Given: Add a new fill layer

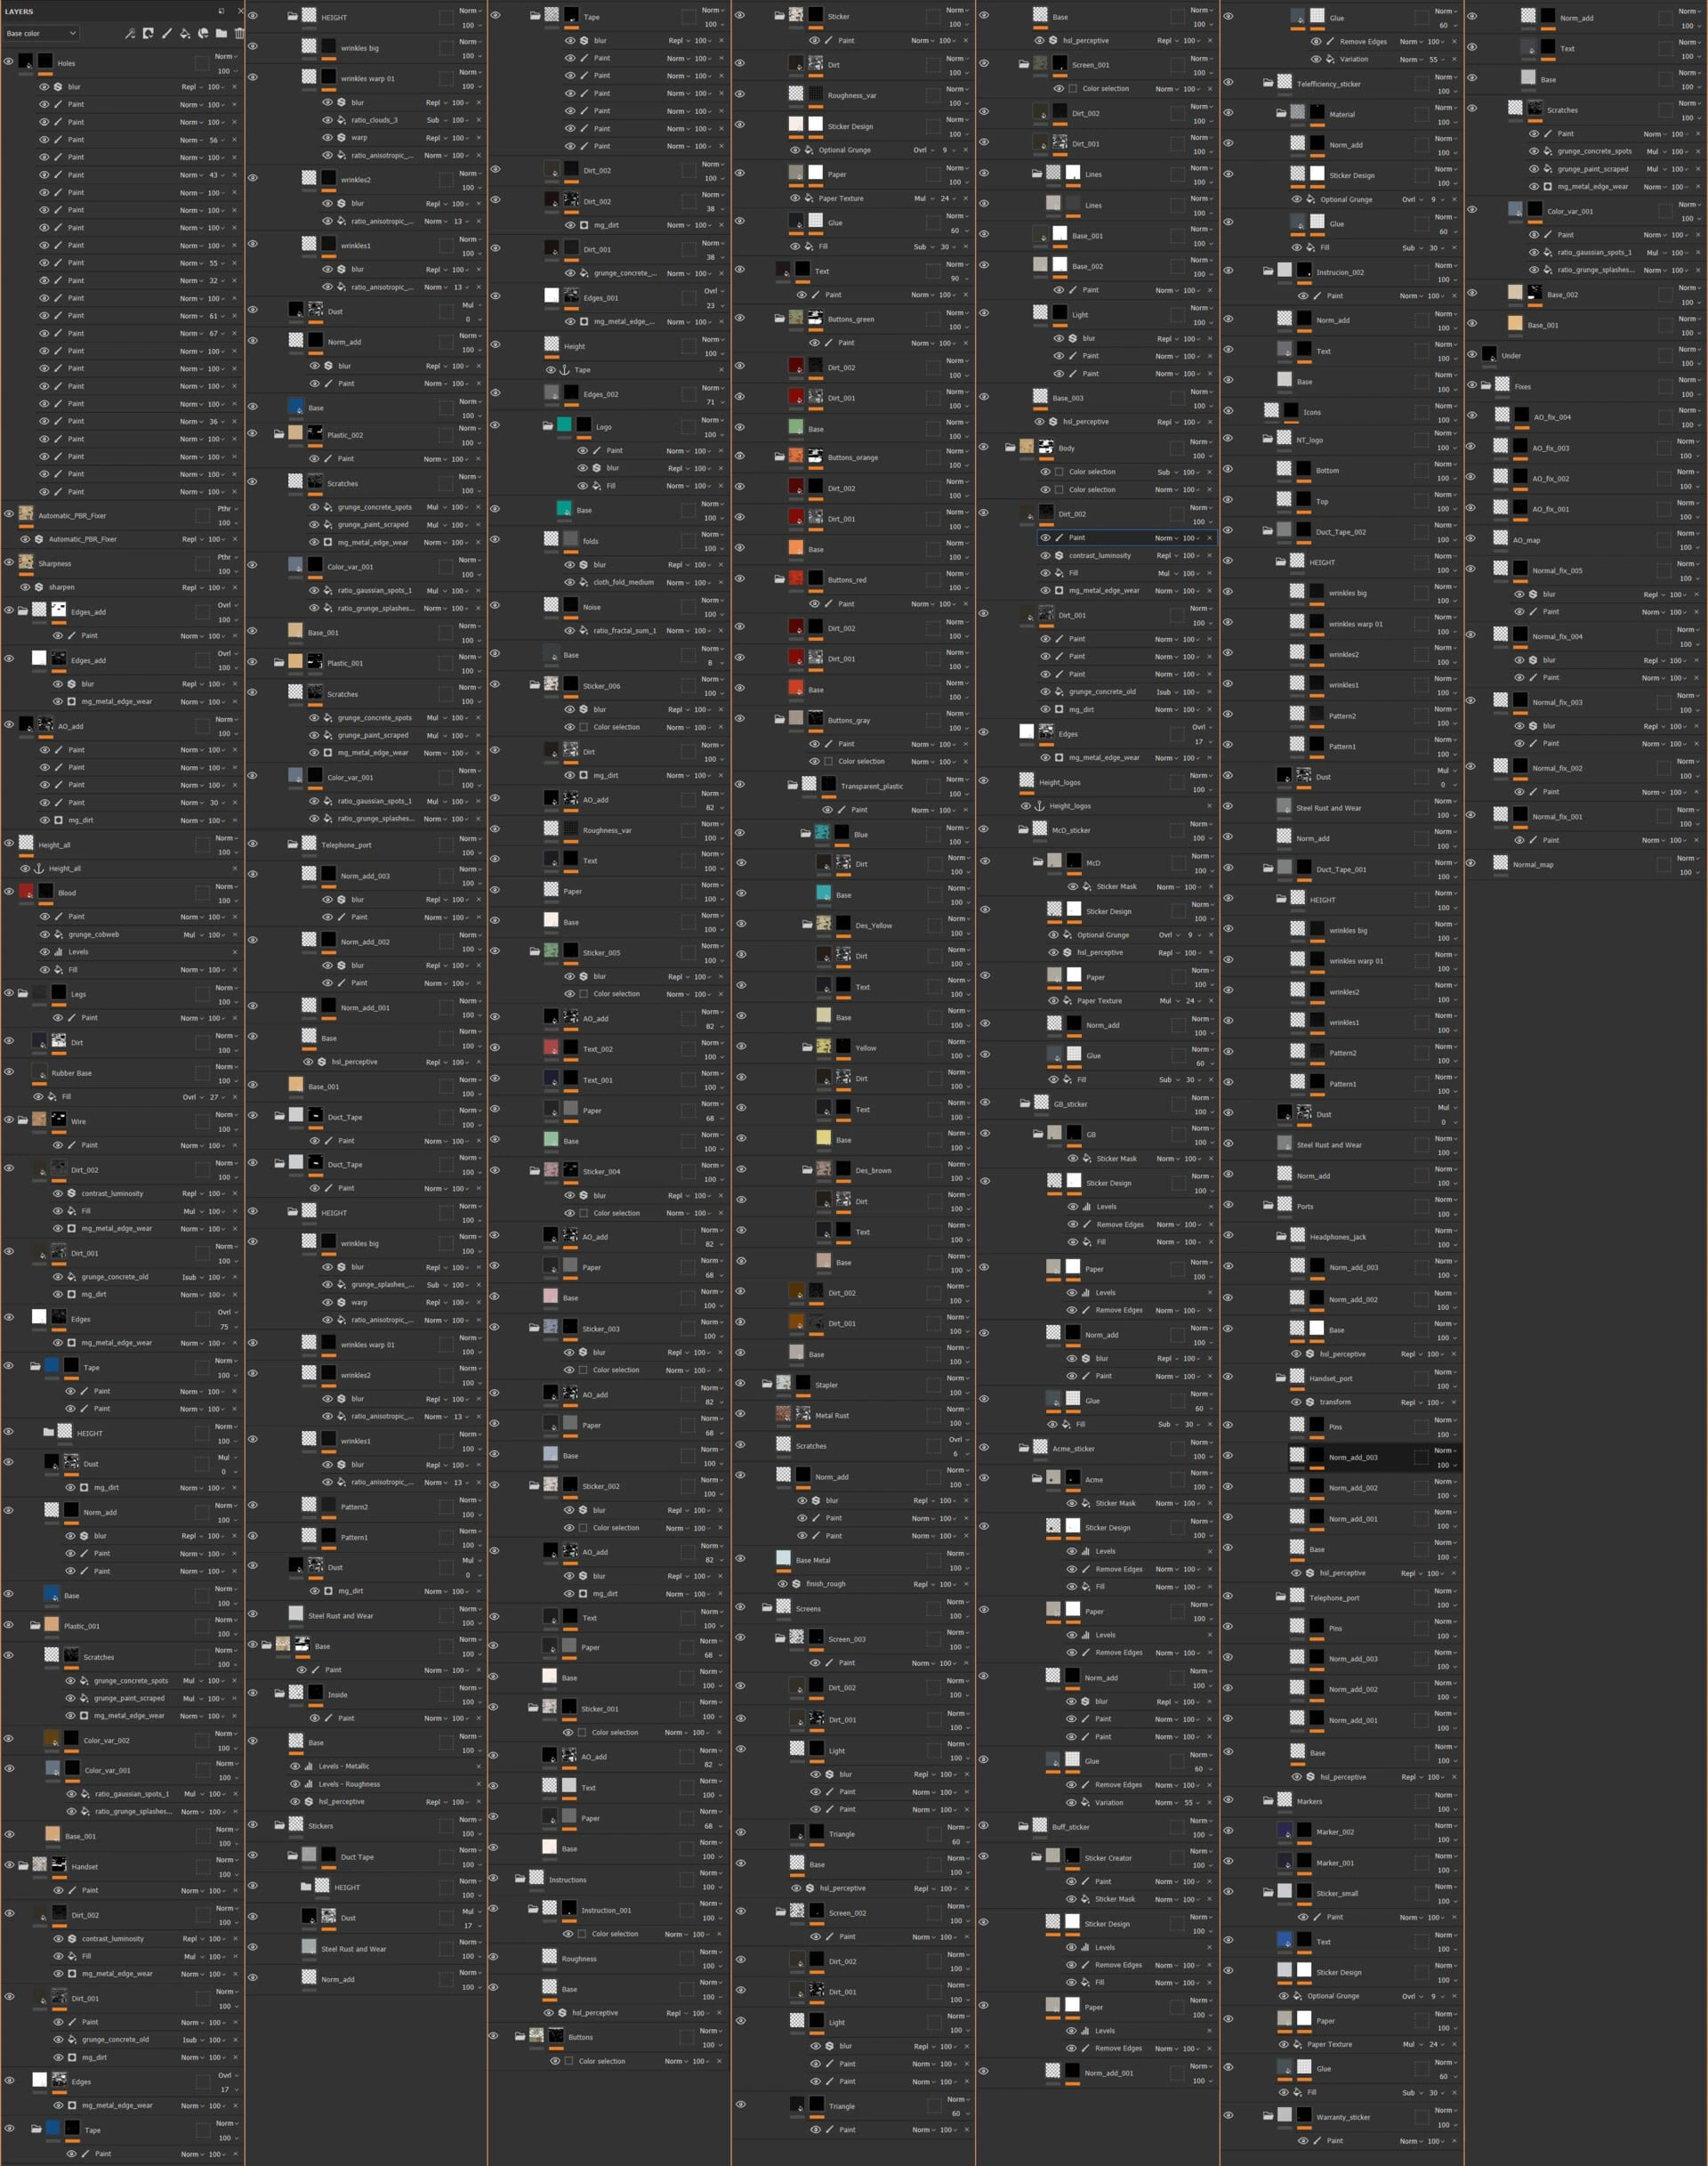Looking at the screenshot, I should (185, 33).
